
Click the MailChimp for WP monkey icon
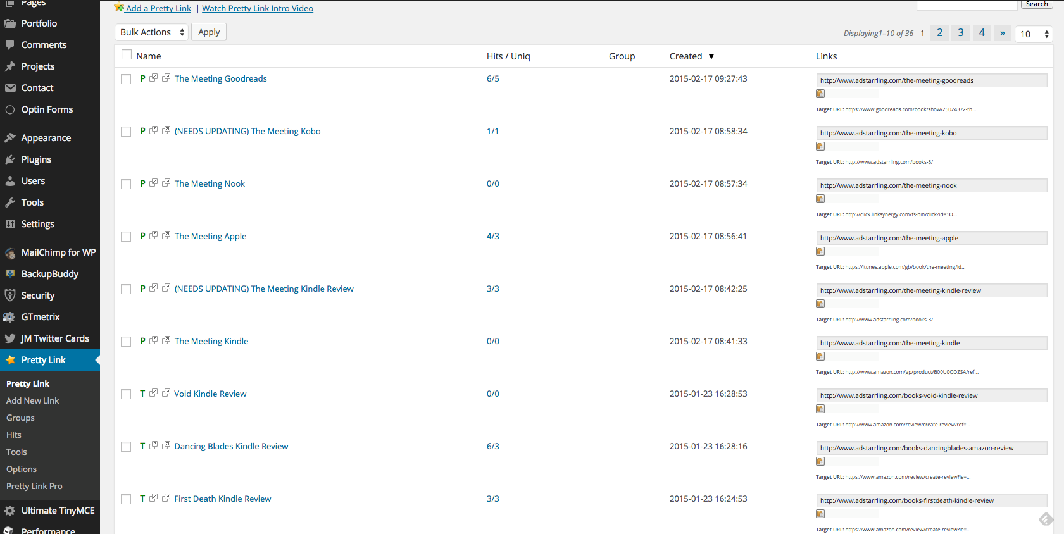click(10, 252)
